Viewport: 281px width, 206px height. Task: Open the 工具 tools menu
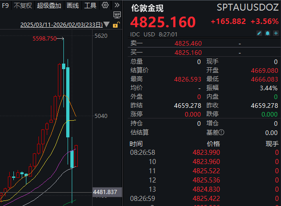[x=91, y=6]
